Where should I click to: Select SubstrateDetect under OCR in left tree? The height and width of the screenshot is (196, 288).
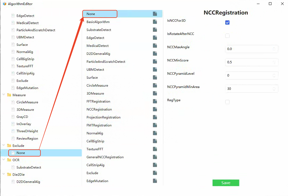tap(29, 167)
